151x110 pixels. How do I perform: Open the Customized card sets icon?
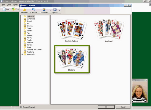[x=44, y=10]
